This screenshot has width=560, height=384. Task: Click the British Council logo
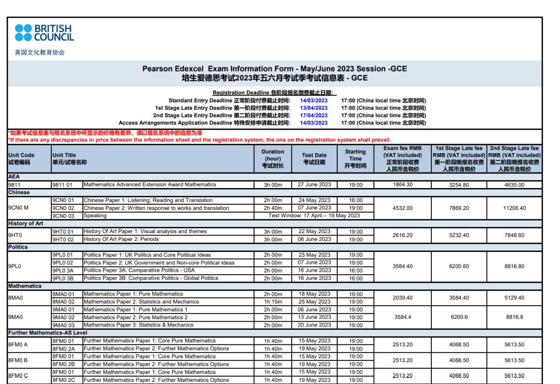[x=44, y=33]
